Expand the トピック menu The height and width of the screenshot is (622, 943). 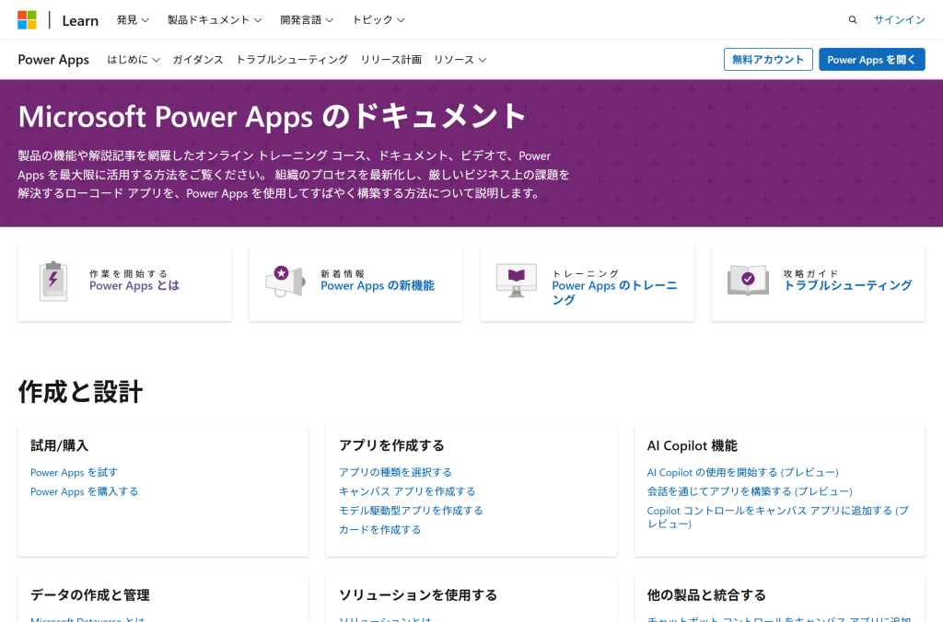tap(378, 20)
